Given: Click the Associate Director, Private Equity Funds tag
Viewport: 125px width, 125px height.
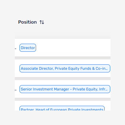Looking at the screenshot, I should [x=65, y=69].
